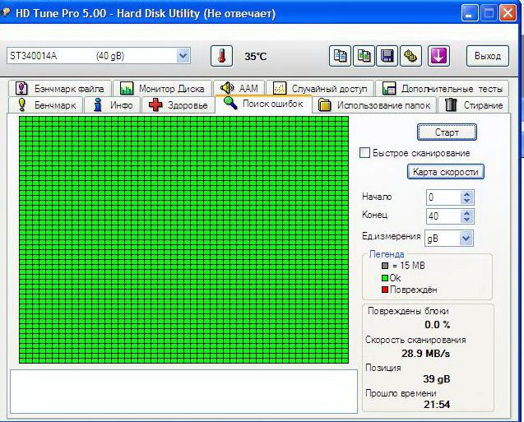Click the gray 15 MB legend swatch
524x422 pixels.
pos(385,266)
